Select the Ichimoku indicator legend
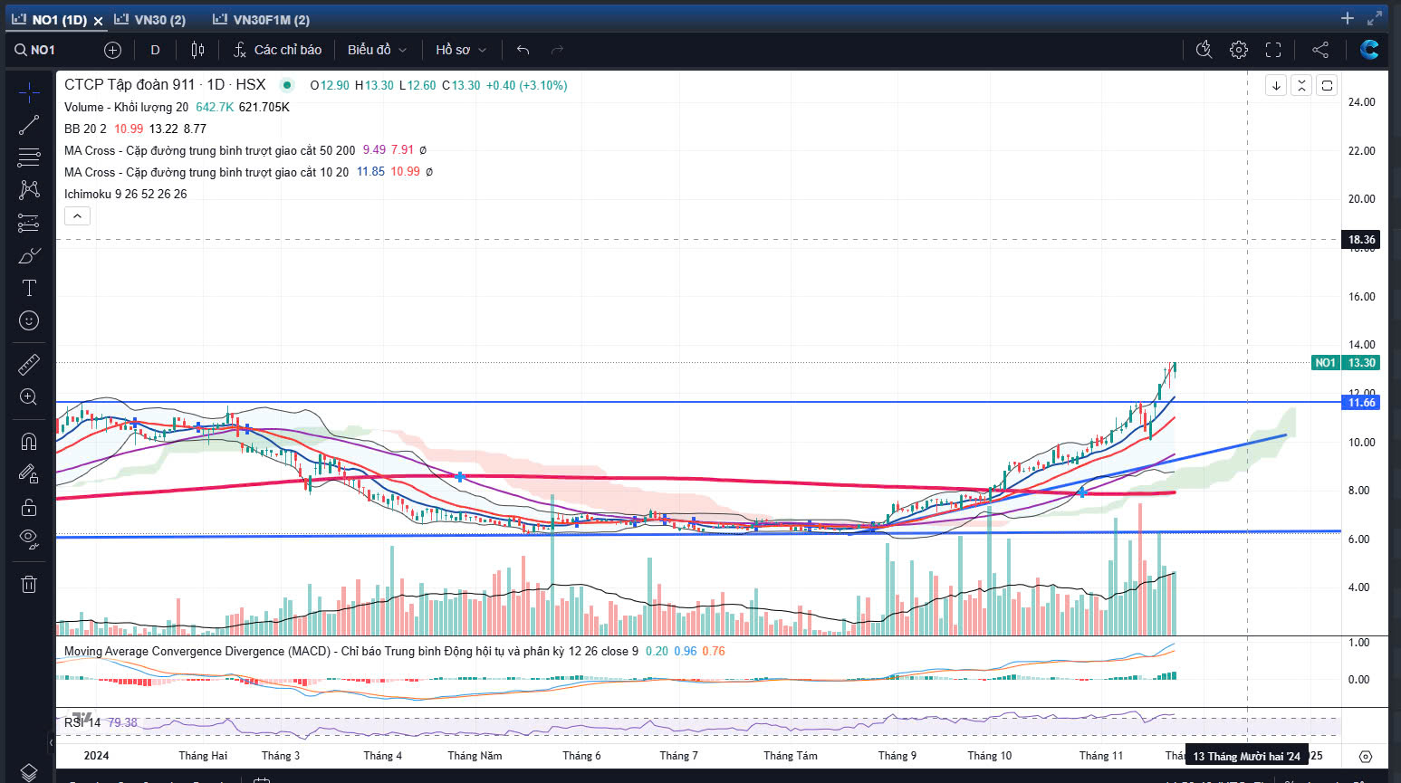This screenshot has width=1401, height=783. [x=126, y=194]
